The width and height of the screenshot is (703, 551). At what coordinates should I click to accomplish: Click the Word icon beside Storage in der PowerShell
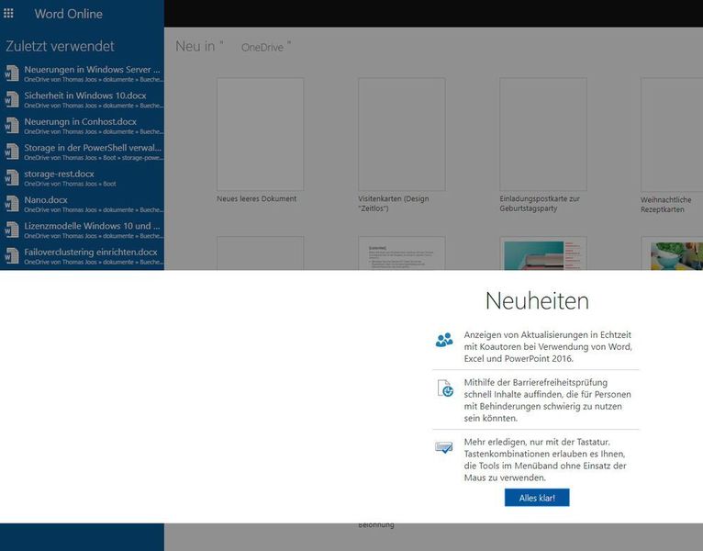point(12,152)
